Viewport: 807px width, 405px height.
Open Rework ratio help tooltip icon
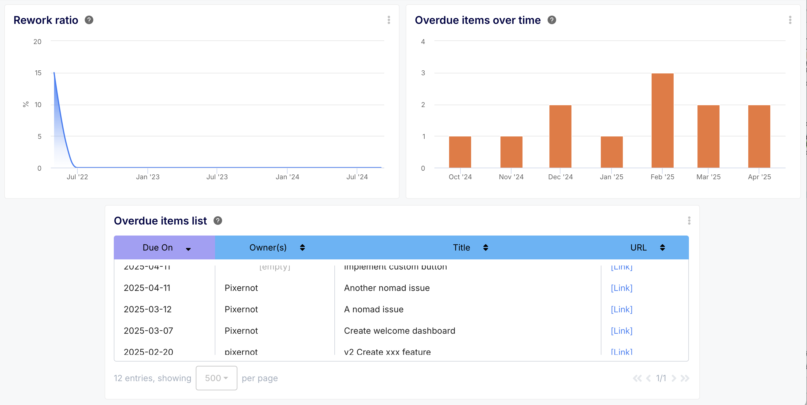(89, 20)
